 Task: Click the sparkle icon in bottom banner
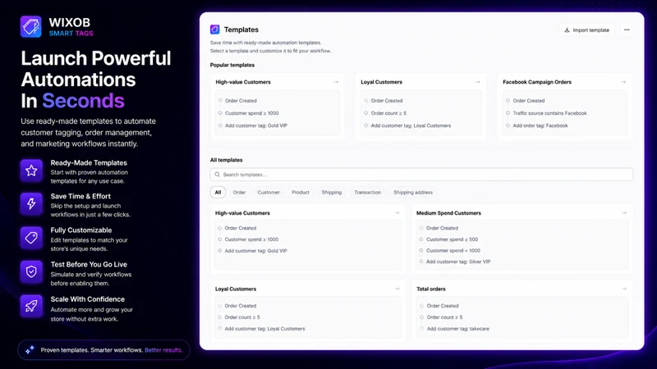(x=30, y=350)
